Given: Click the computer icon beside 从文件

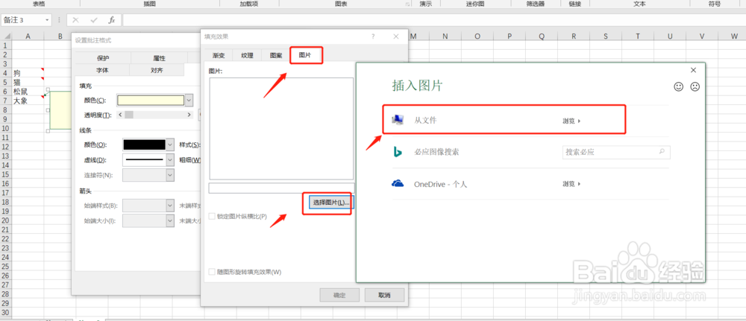Looking at the screenshot, I should [x=398, y=120].
